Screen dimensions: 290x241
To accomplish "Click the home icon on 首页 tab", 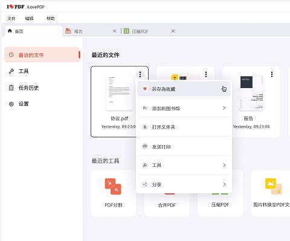I will point(10,31).
